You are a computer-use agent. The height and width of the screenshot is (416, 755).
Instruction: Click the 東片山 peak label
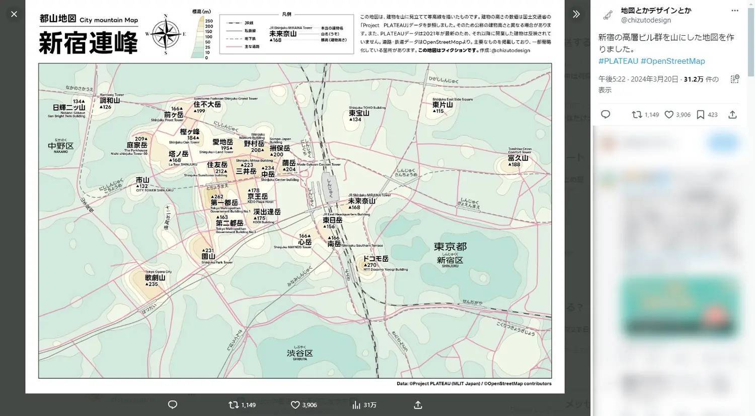442,105
